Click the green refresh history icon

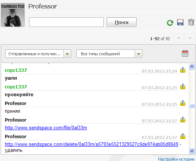point(170,23)
